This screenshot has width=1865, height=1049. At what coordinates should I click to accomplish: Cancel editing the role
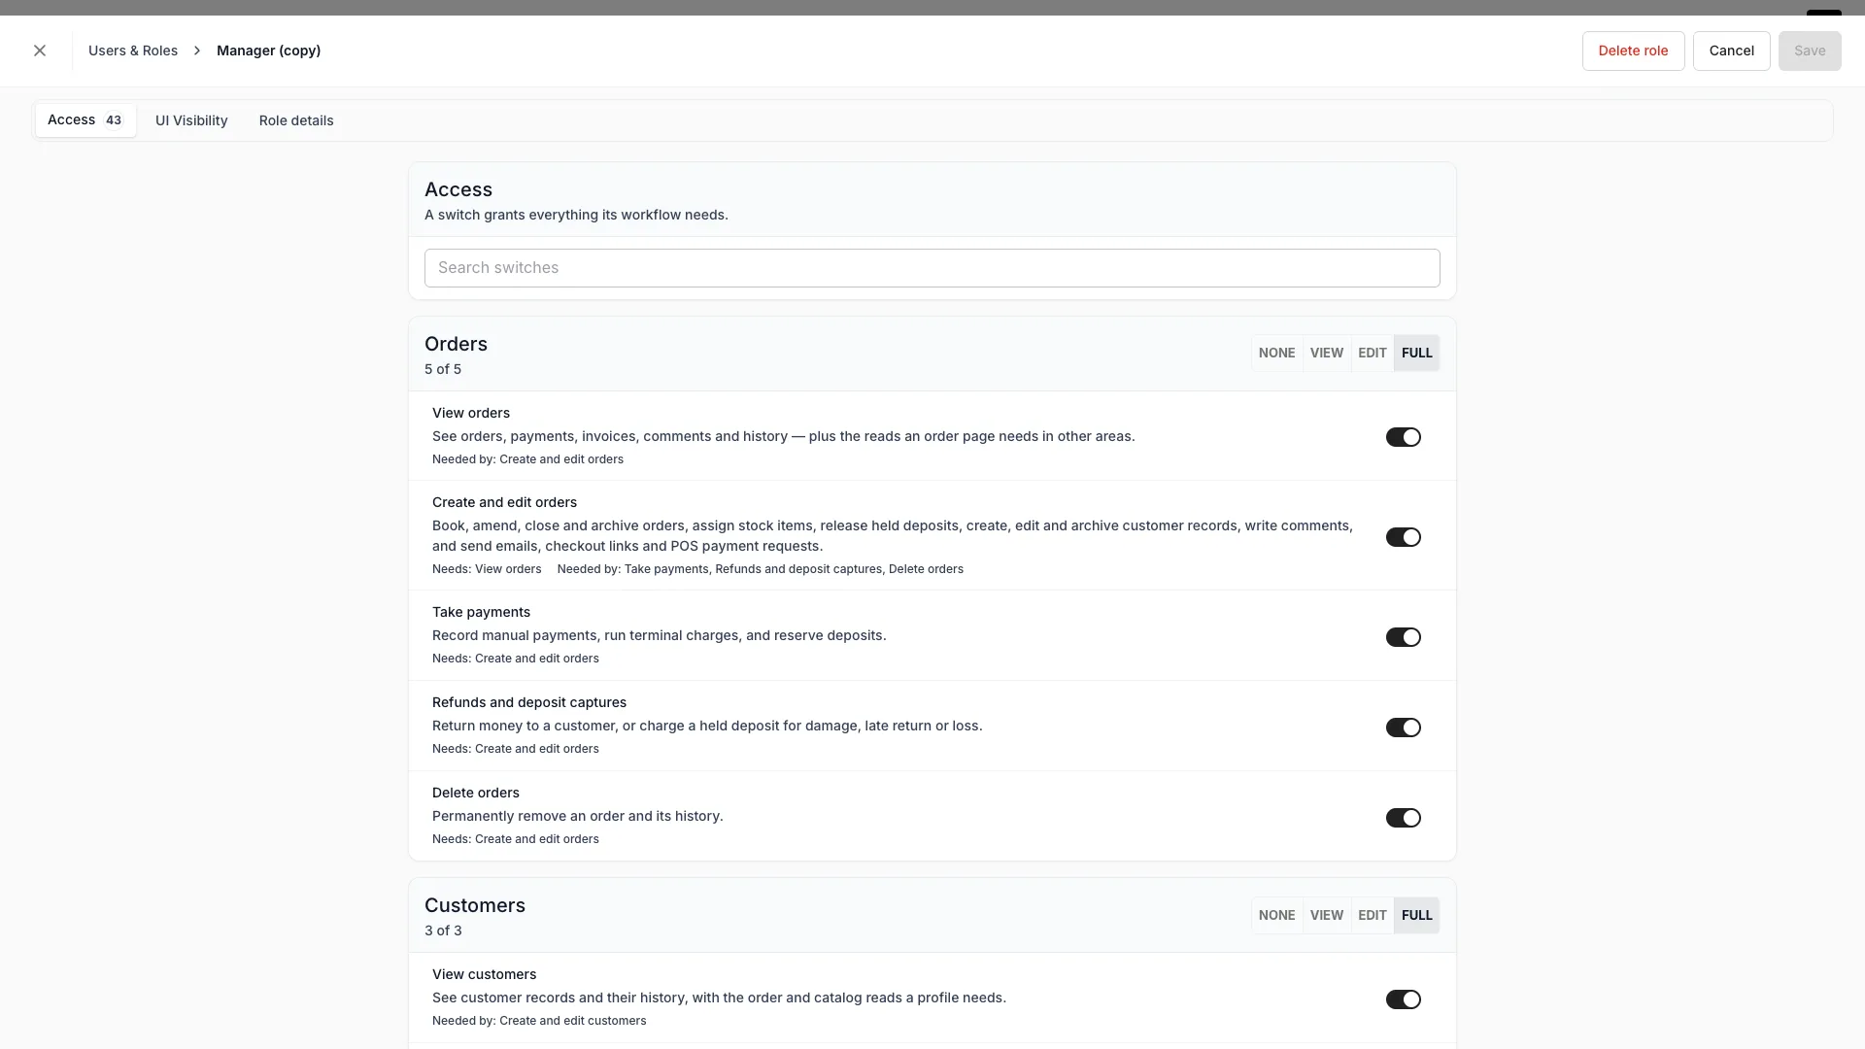1731,51
